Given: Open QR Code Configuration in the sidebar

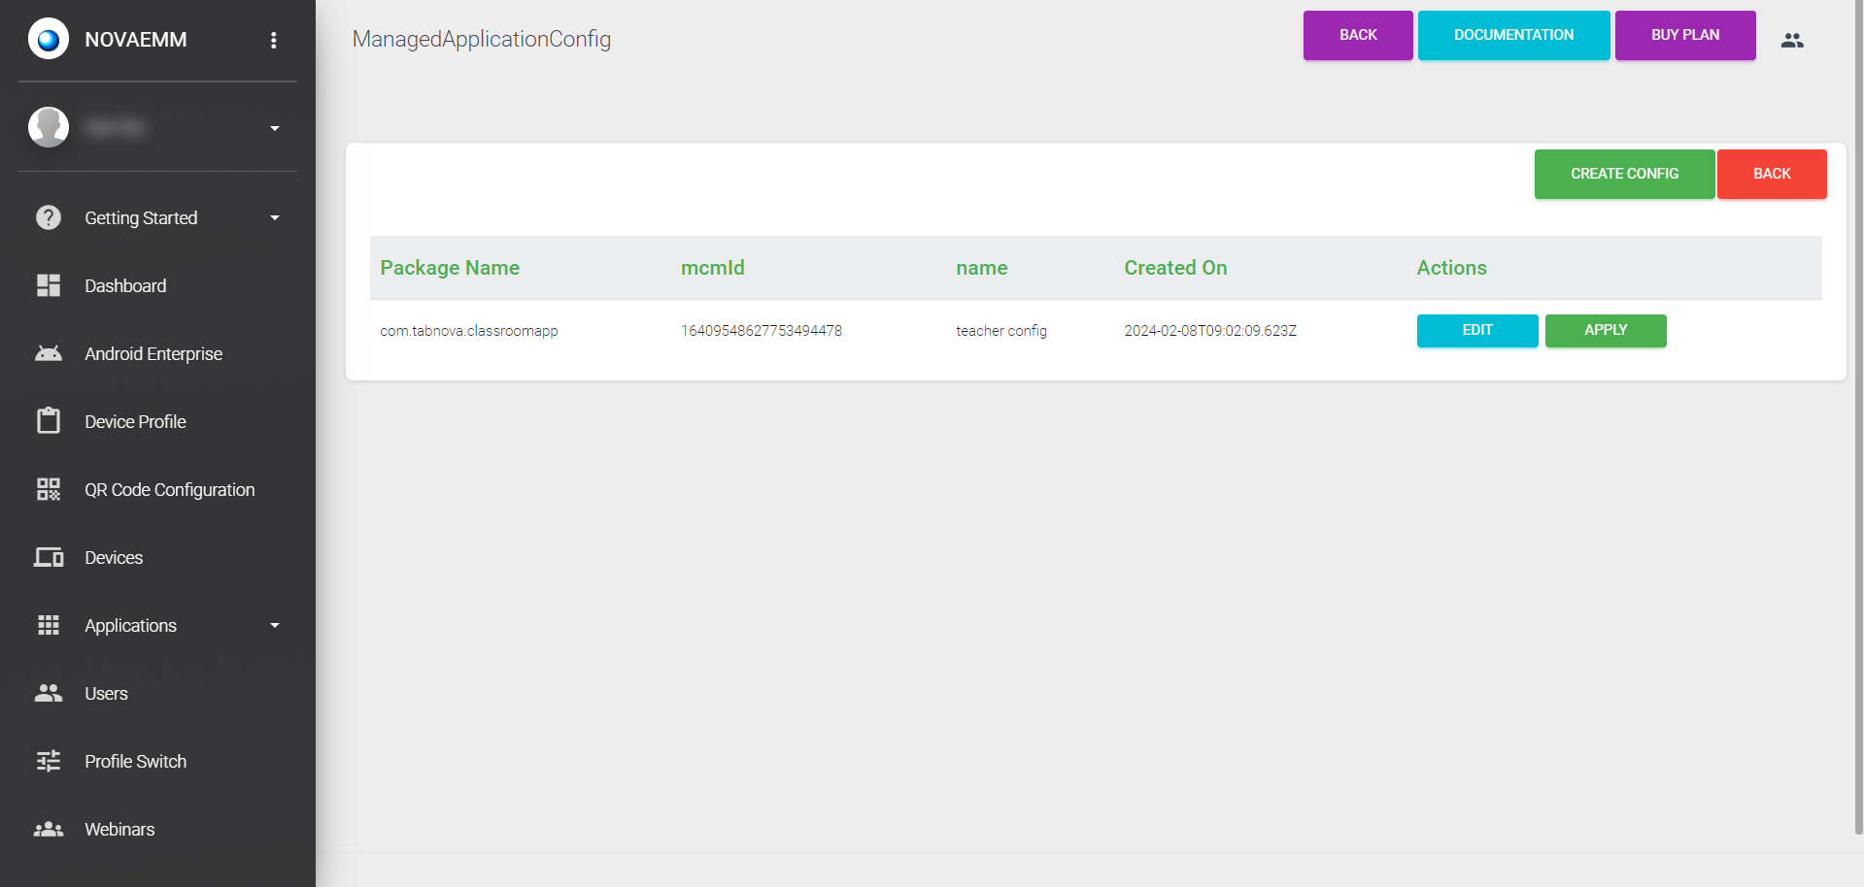Looking at the screenshot, I should pos(170,490).
